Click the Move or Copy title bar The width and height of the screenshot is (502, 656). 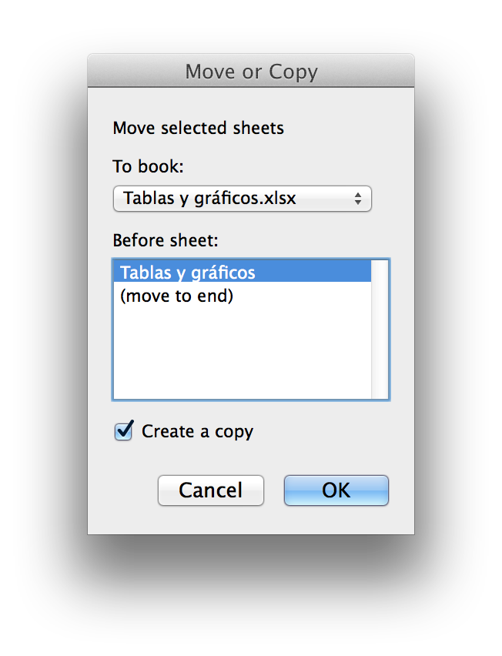251,72
